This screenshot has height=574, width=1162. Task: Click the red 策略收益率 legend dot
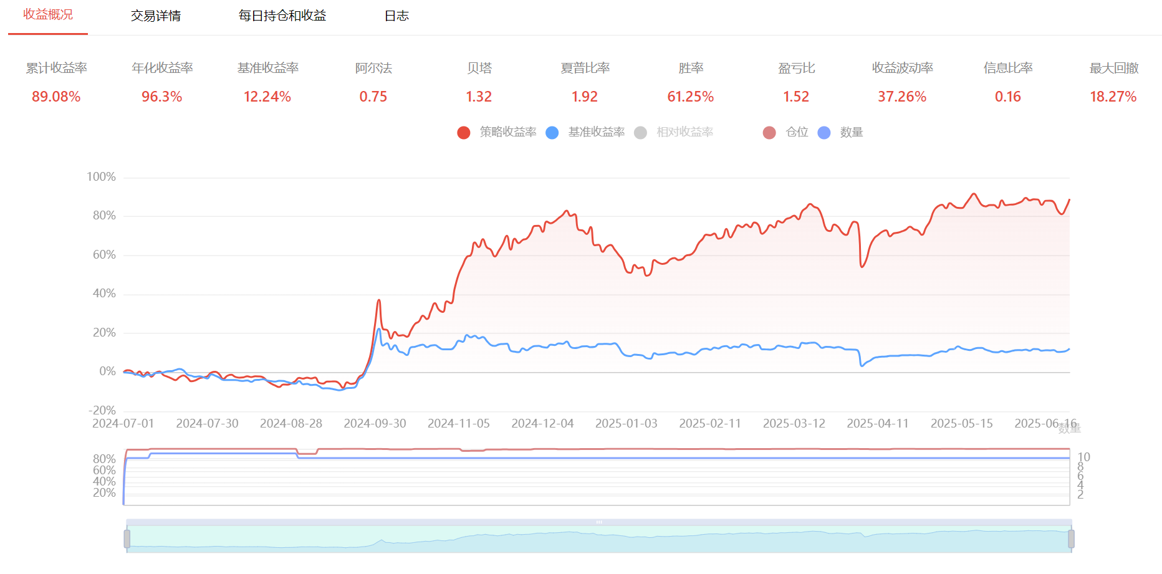coord(463,133)
